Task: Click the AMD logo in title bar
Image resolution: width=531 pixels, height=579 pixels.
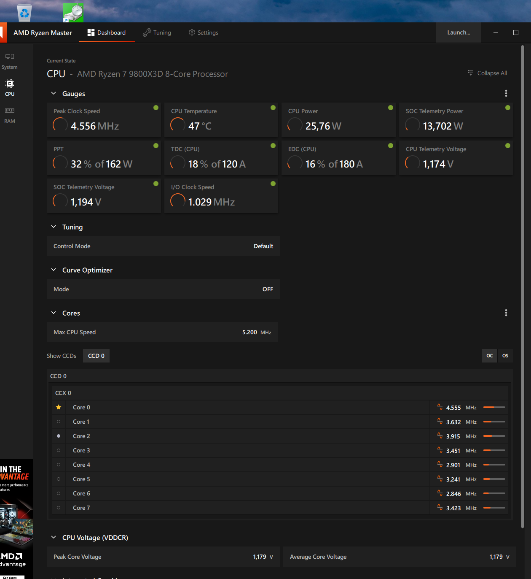Action: click(x=3, y=32)
